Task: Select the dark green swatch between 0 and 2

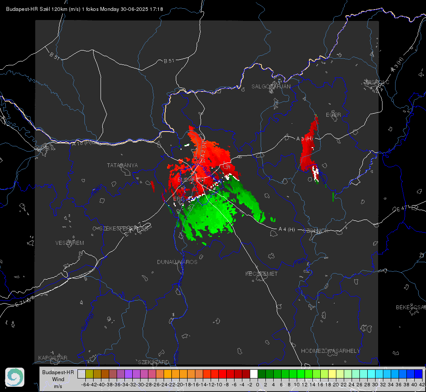Action: coord(262,374)
